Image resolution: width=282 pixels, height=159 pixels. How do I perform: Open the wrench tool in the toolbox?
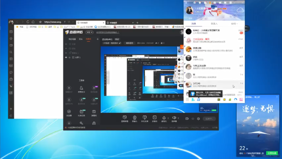81,123
